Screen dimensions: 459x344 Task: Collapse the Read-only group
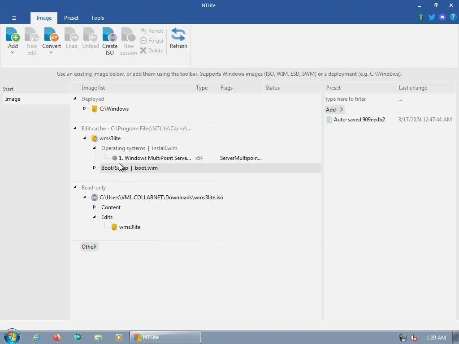pyautogui.click(x=75, y=187)
